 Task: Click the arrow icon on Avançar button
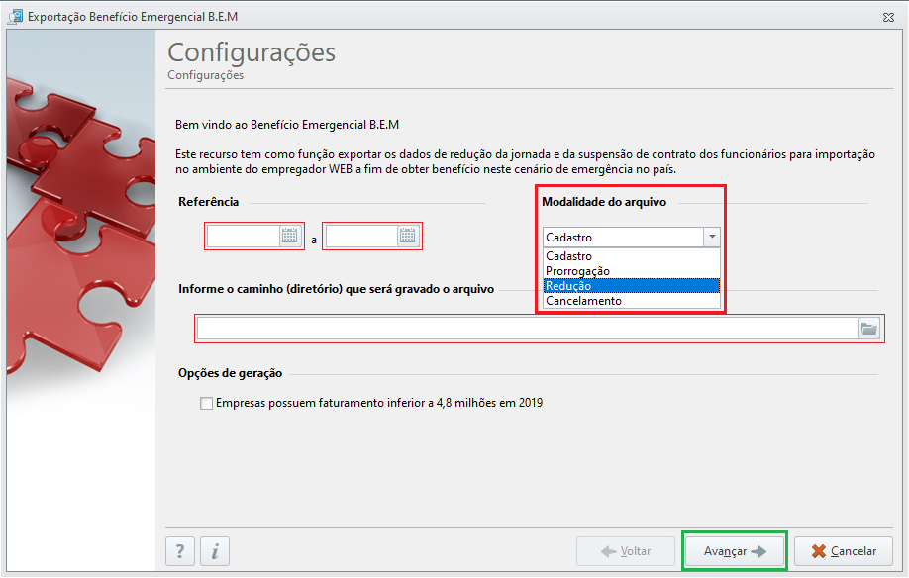pyautogui.click(x=758, y=551)
